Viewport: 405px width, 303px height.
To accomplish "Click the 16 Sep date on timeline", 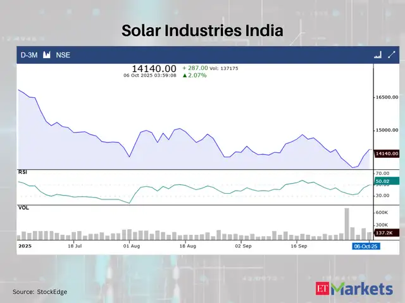I will 297,246.
